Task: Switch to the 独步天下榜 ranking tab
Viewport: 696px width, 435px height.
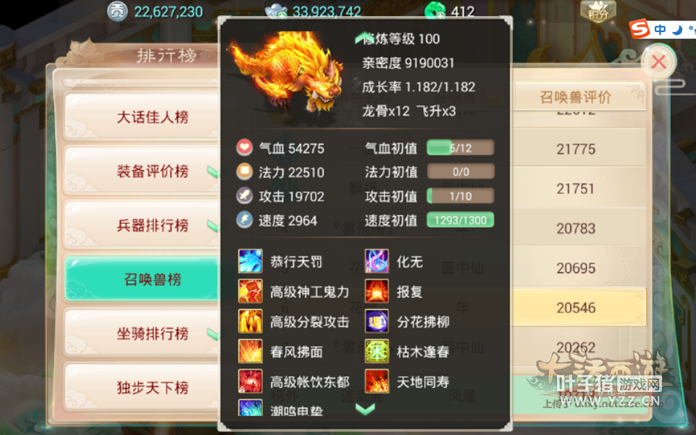Action: pos(142,388)
